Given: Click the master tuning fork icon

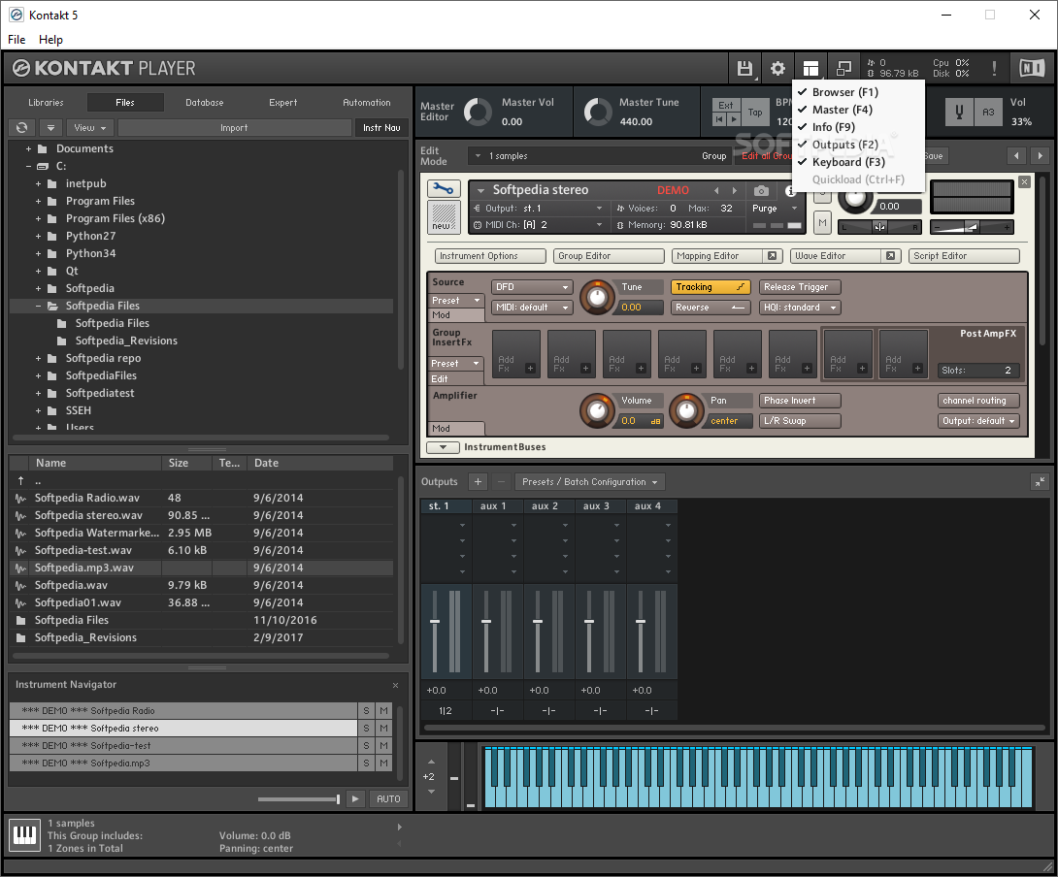Looking at the screenshot, I should click(959, 112).
